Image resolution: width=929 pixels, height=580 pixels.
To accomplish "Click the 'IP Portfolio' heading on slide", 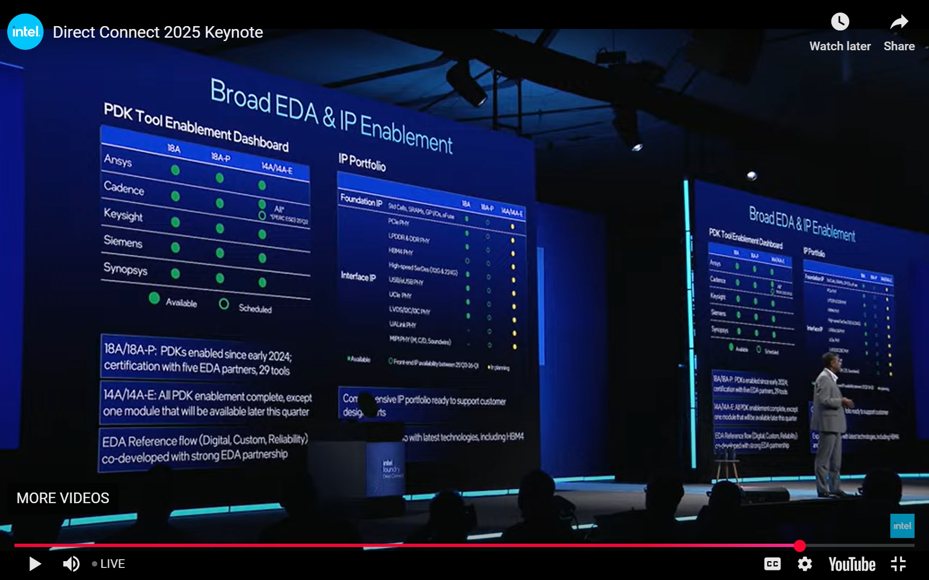I will [x=362, y=162].
